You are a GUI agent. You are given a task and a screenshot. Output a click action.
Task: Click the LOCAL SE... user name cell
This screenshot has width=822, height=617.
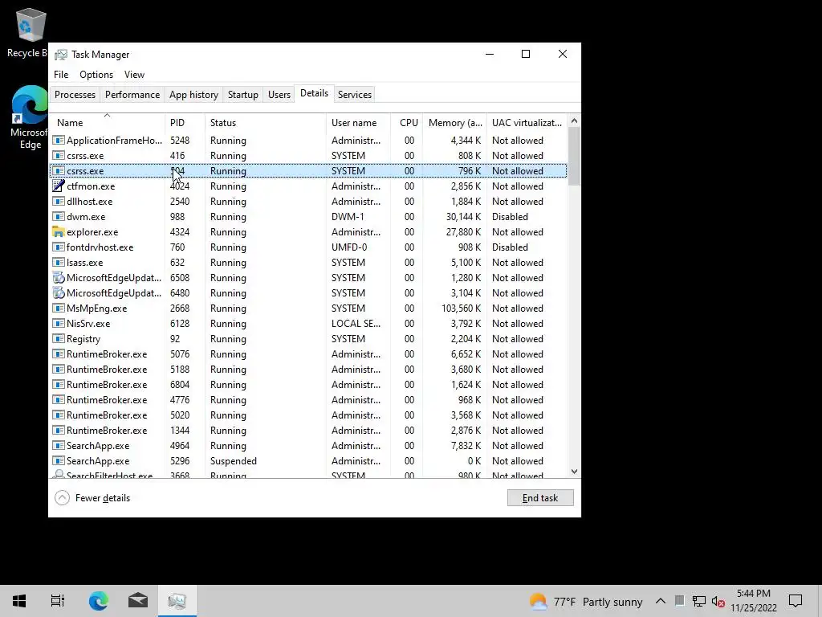356,324
